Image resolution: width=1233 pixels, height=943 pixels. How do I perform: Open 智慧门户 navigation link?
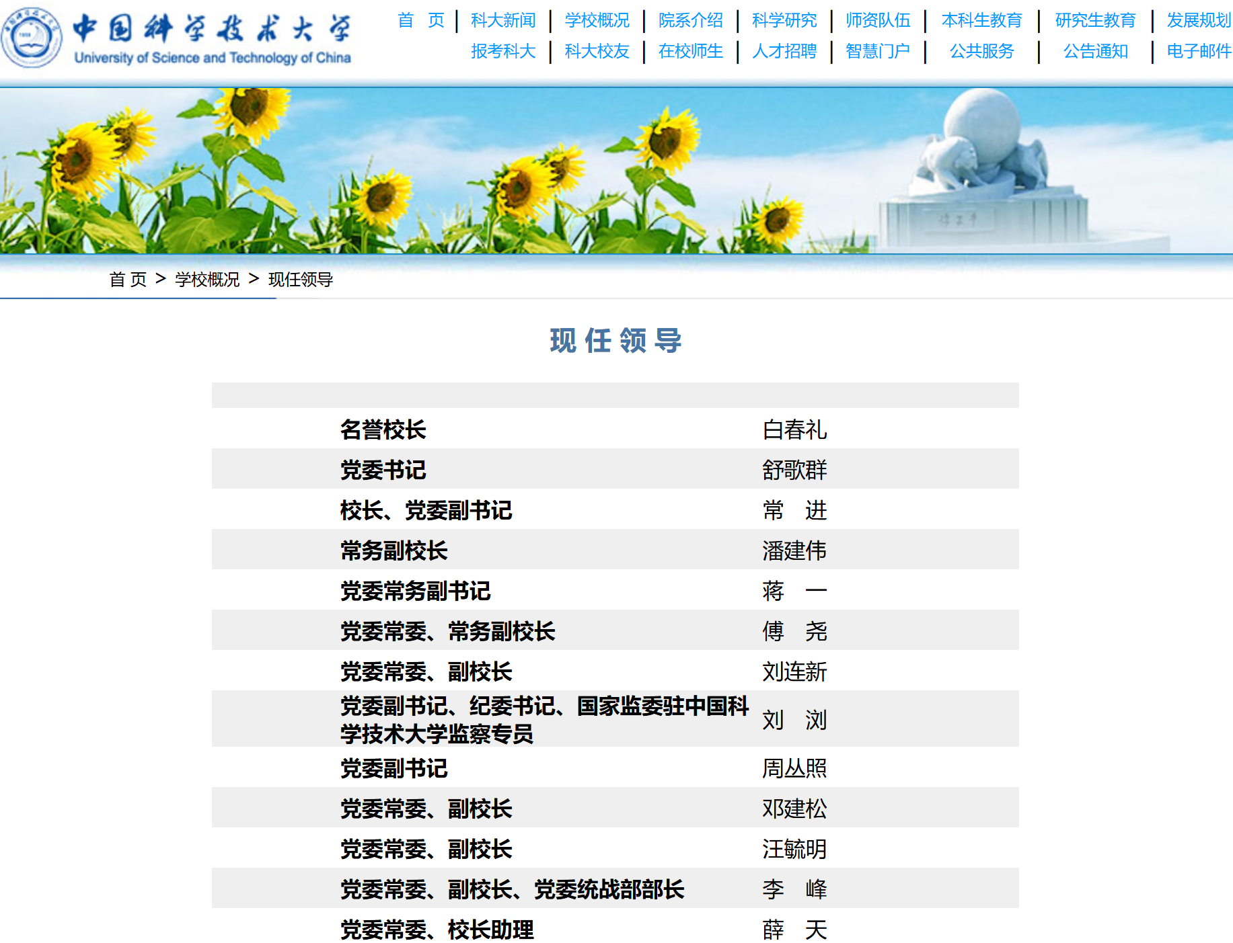point(878,51)
